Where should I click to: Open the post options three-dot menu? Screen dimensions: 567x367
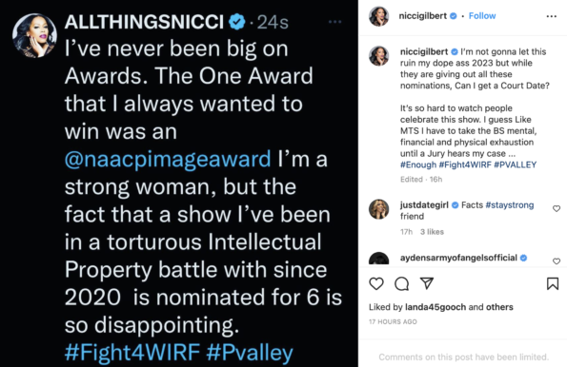pyautogui.click(x=552, y=16)
